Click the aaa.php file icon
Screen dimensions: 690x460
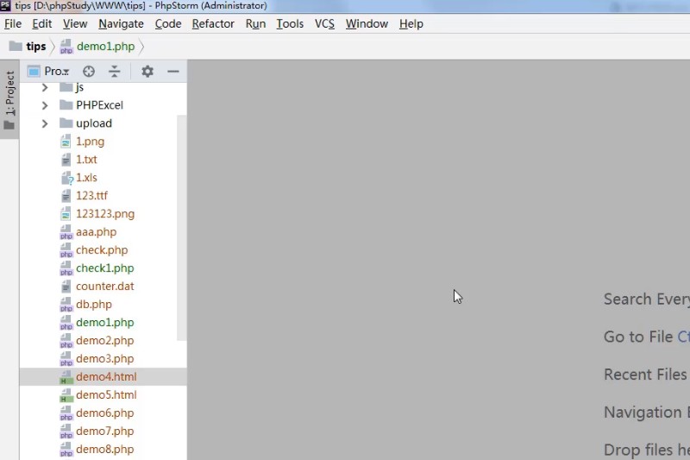click(x=66, y=232)
